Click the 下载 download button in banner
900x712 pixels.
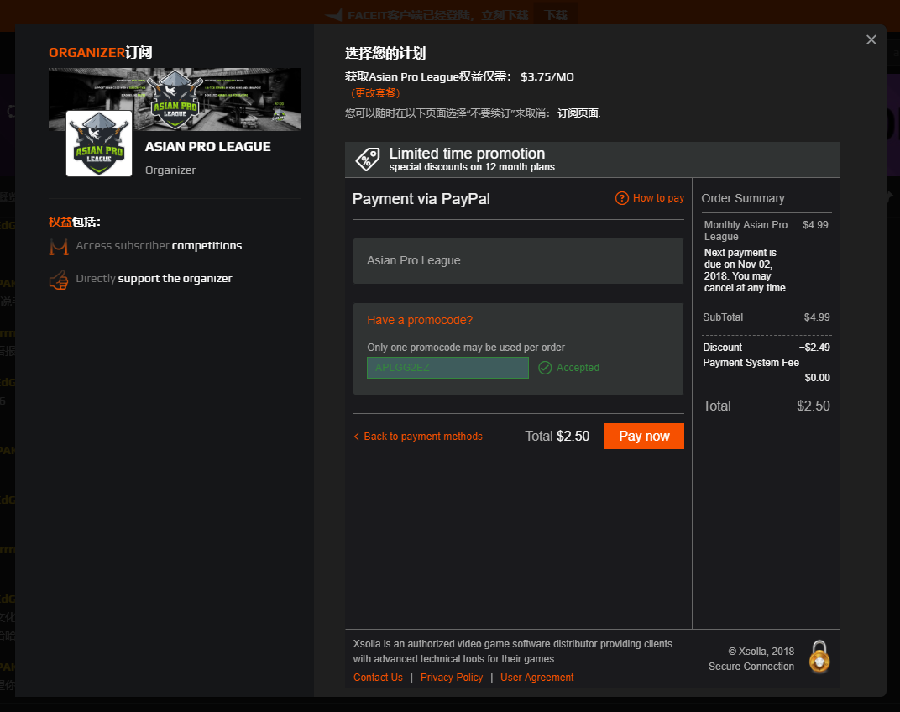[556, 15]
